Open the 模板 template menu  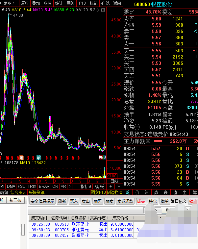(x=99, y=187)
